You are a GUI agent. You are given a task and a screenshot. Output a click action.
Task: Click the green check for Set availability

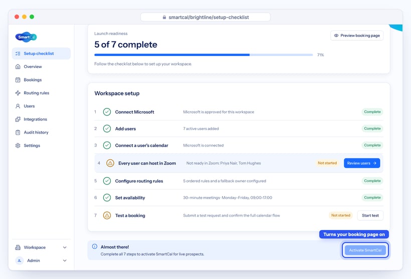click(107, 197)
